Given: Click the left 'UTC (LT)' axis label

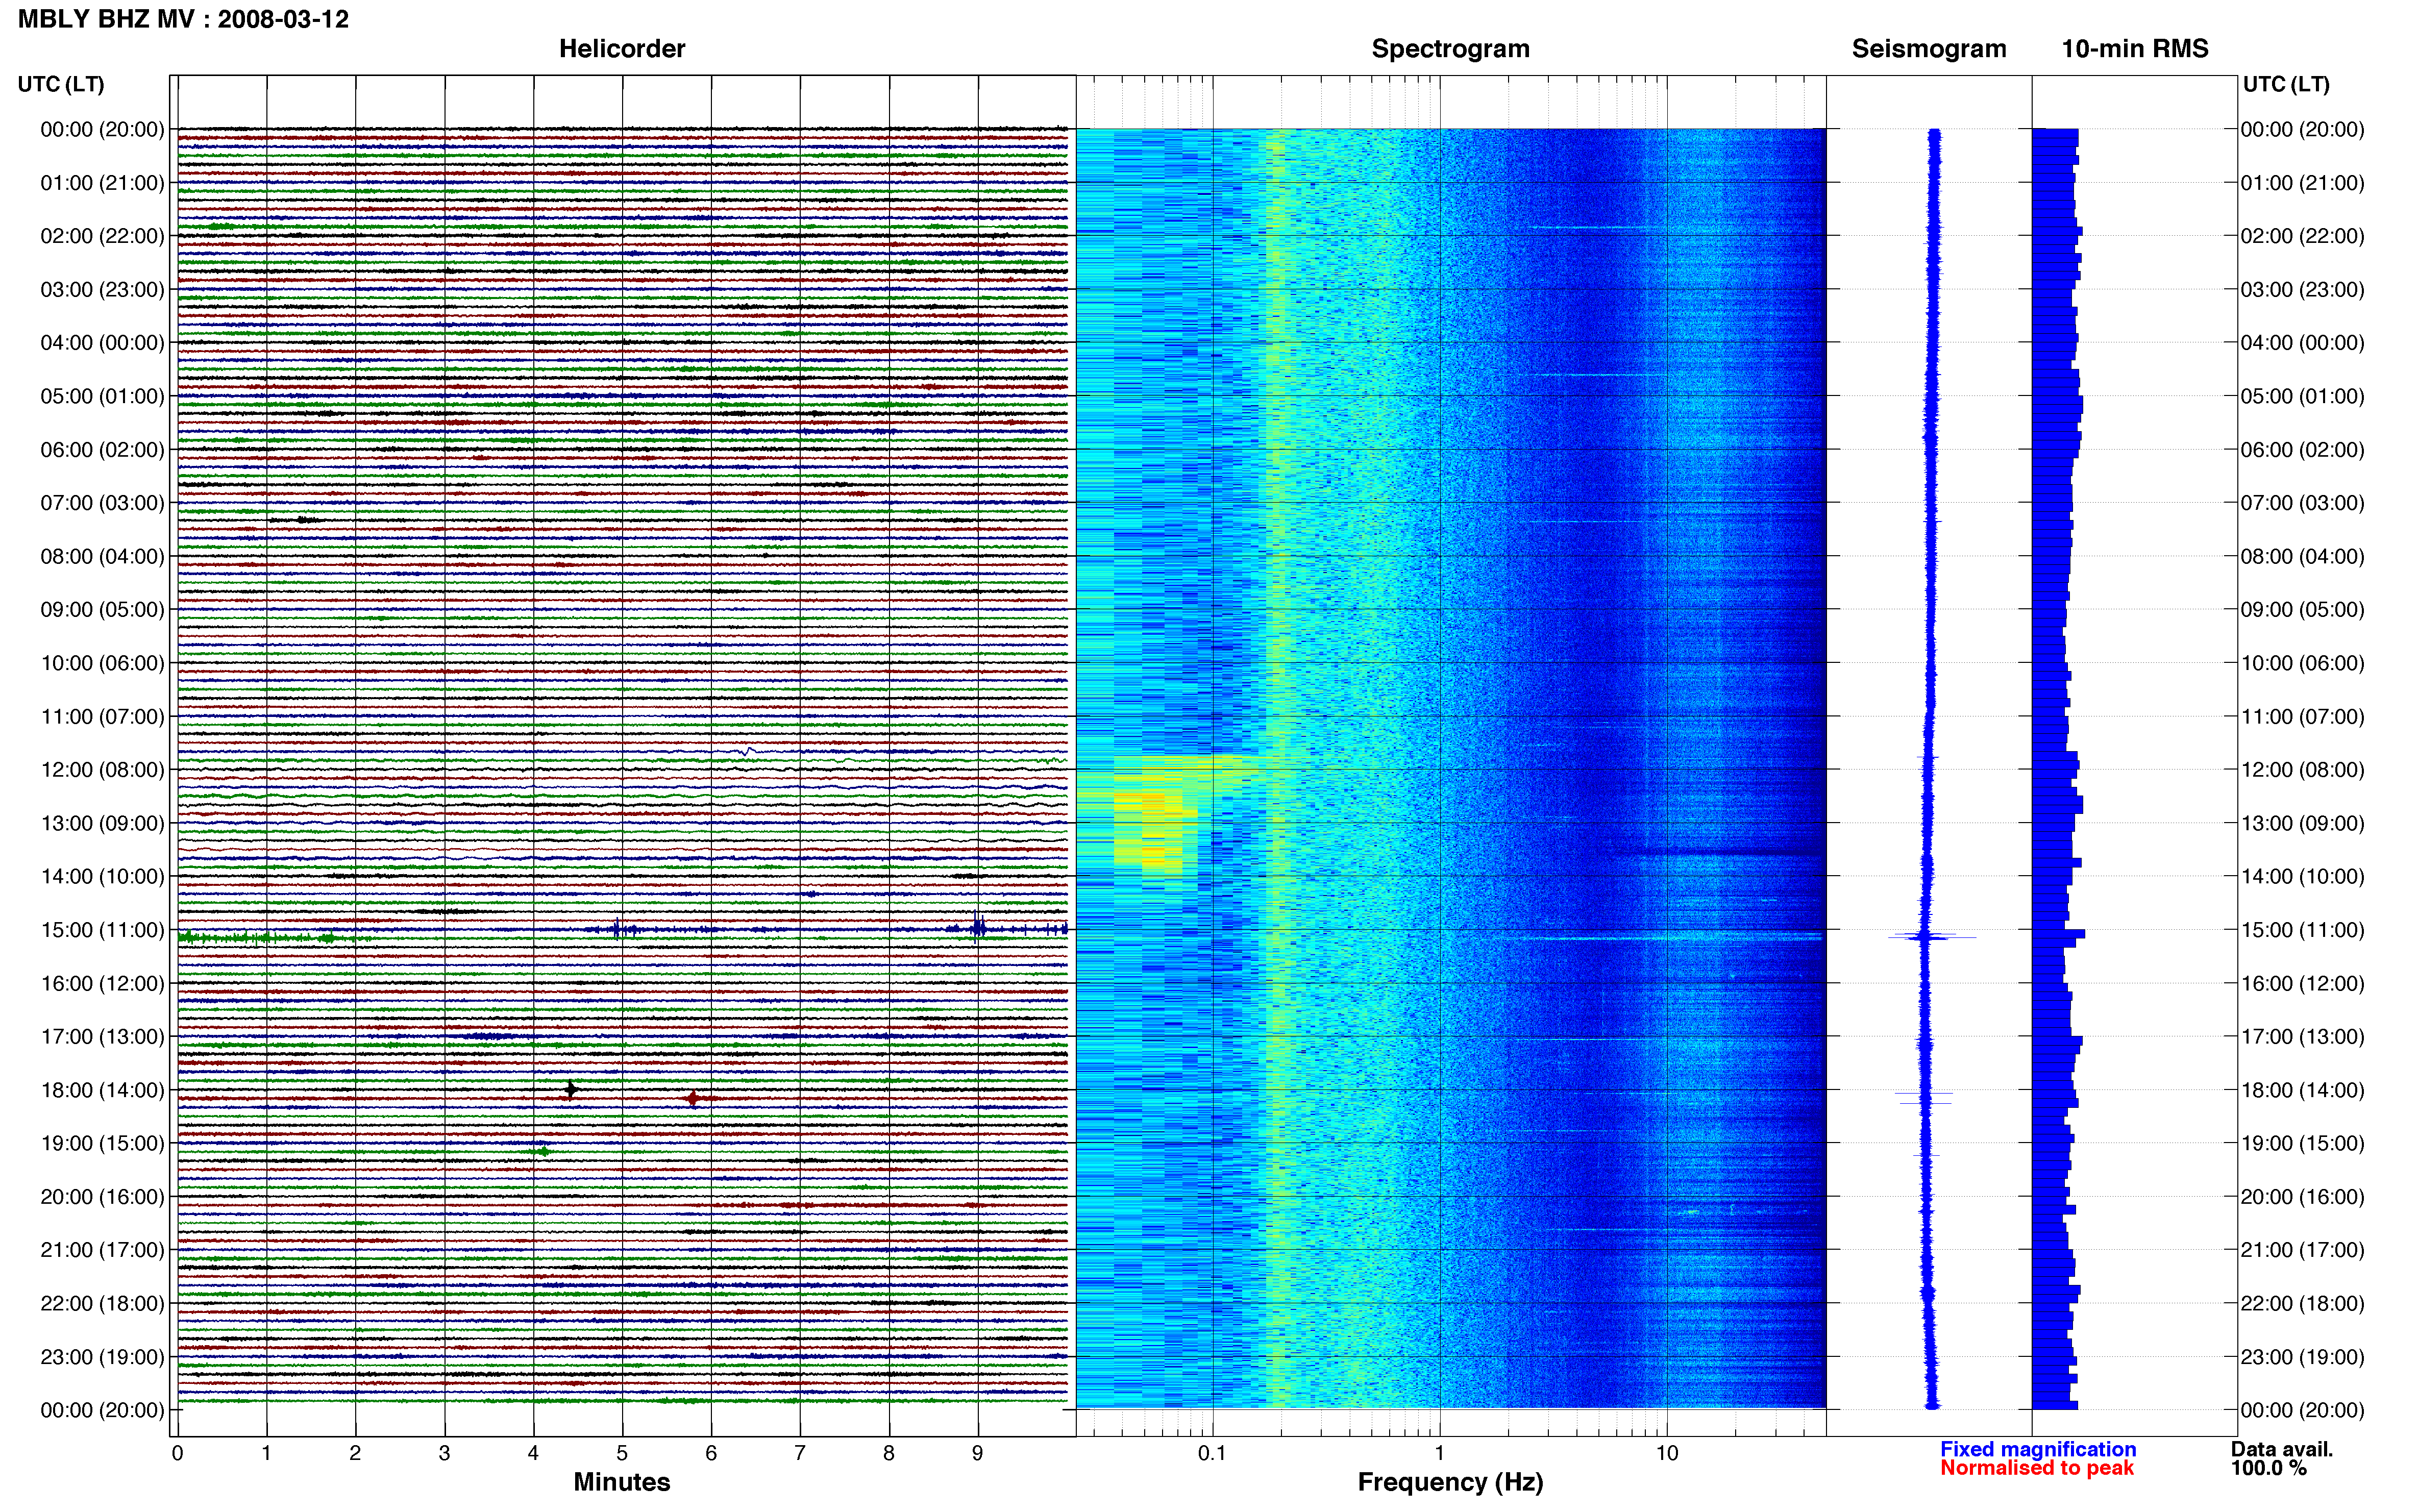Looking at the screenshot, I should 61,84.
